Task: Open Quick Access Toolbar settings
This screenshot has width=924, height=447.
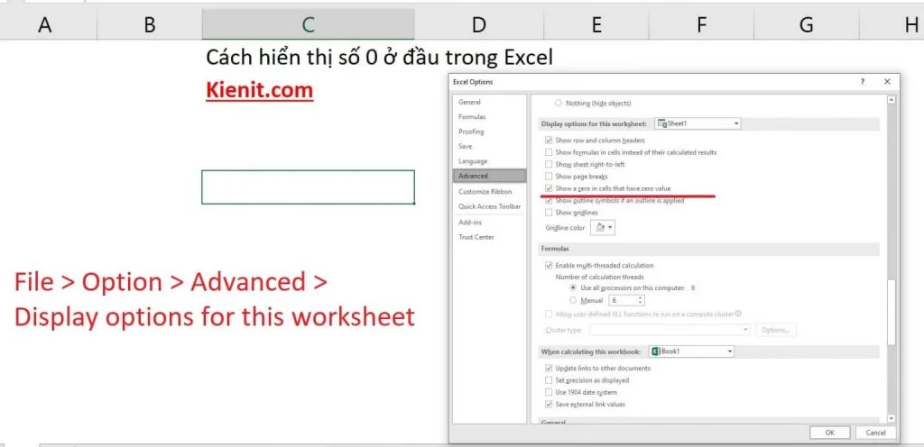Action: click(490, 206)
